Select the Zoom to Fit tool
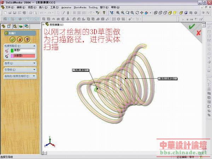The image size is (212, 159). [x=118, y=13]
